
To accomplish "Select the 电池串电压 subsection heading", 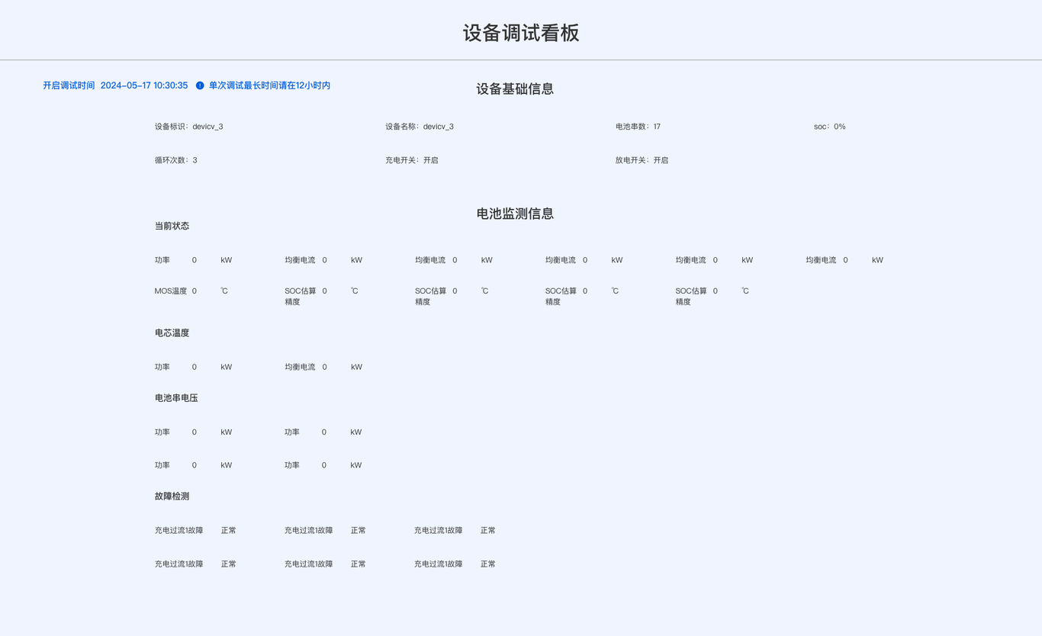I will tap(176, 398).
